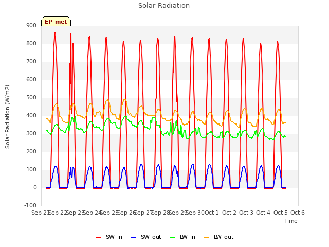Screen dimensions: 329x247
Task: Click the Oct 6 x-axis date label
Action: click(x=298, y=213)
